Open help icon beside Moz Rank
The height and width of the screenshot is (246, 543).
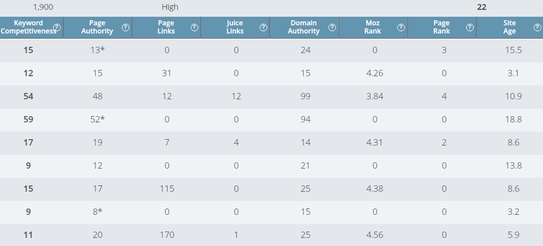[401, 27]
